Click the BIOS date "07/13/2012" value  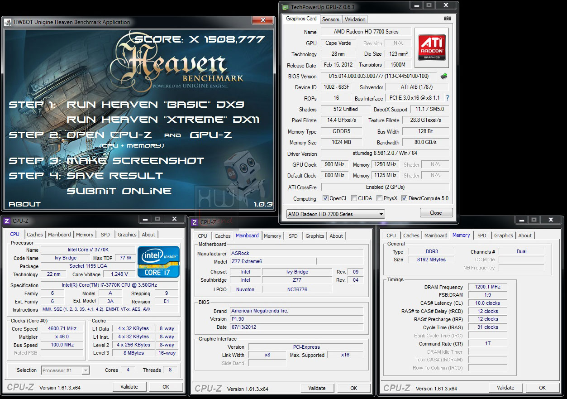[x=296, y=327]
